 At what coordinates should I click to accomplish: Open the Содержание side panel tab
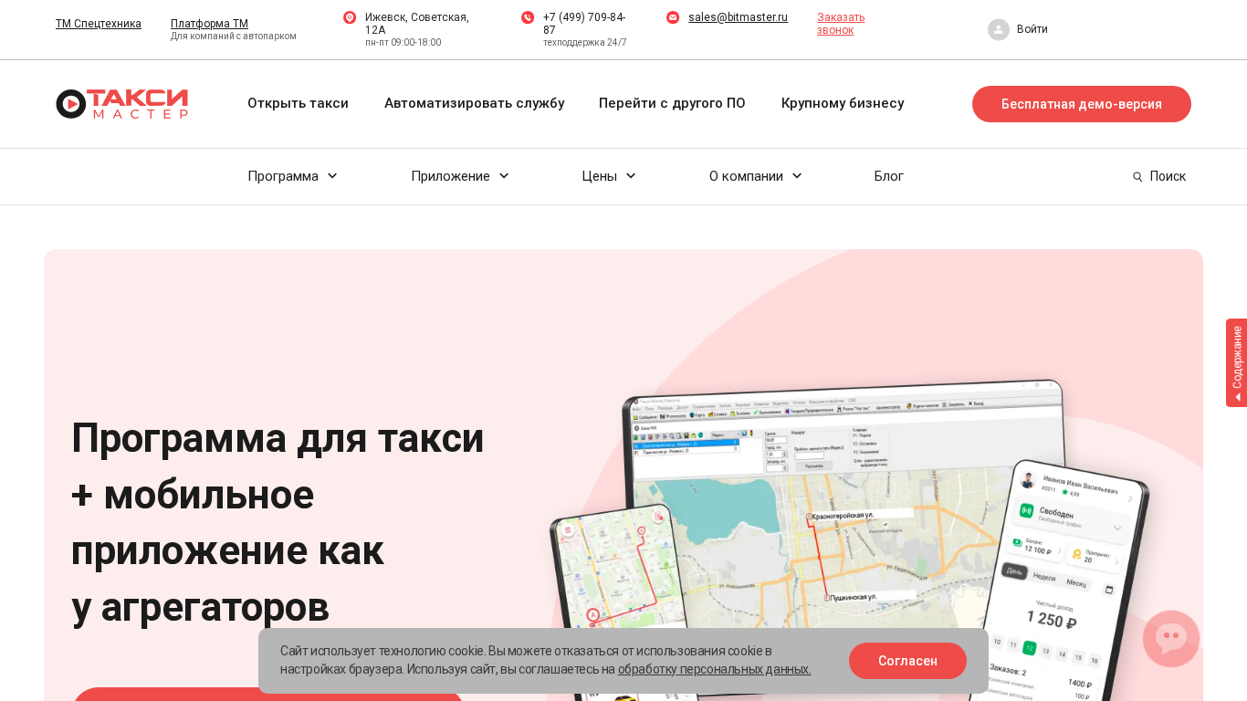pos(1236,362)
